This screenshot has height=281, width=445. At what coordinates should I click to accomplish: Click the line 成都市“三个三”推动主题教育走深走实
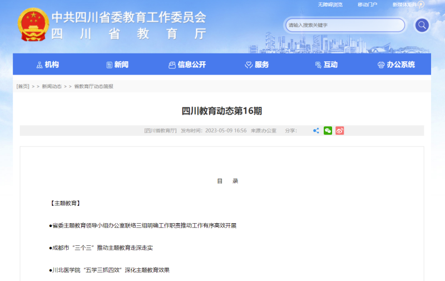[x=101, y=248]
